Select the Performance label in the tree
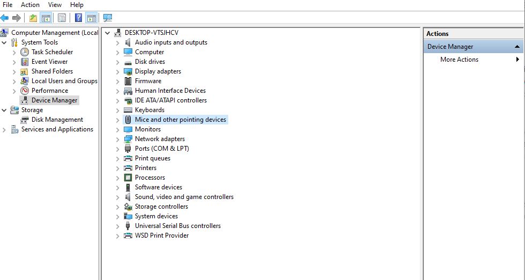Viewport: 525px width, 280px height. point(49,91)
